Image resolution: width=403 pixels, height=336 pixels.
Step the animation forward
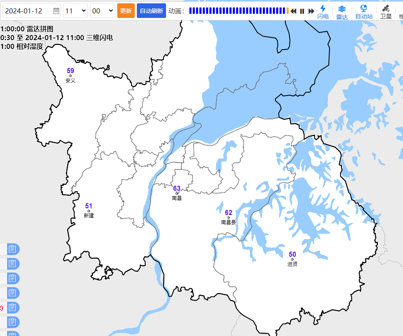pos(311,11)
